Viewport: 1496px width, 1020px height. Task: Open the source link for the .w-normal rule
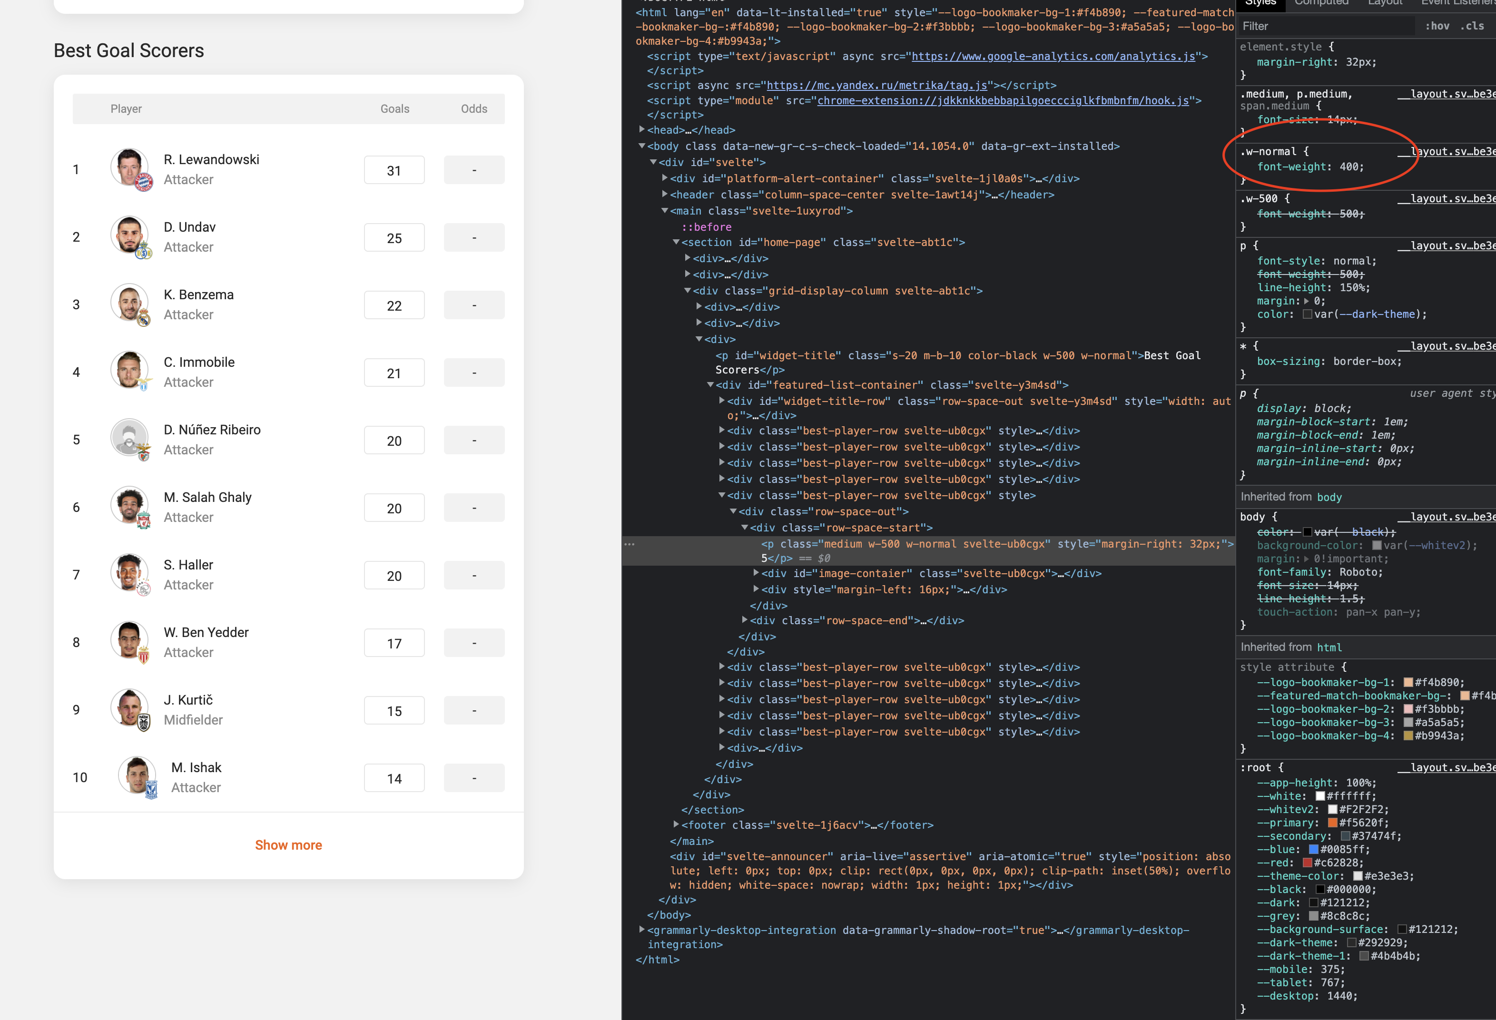[x=1447, y=151]
